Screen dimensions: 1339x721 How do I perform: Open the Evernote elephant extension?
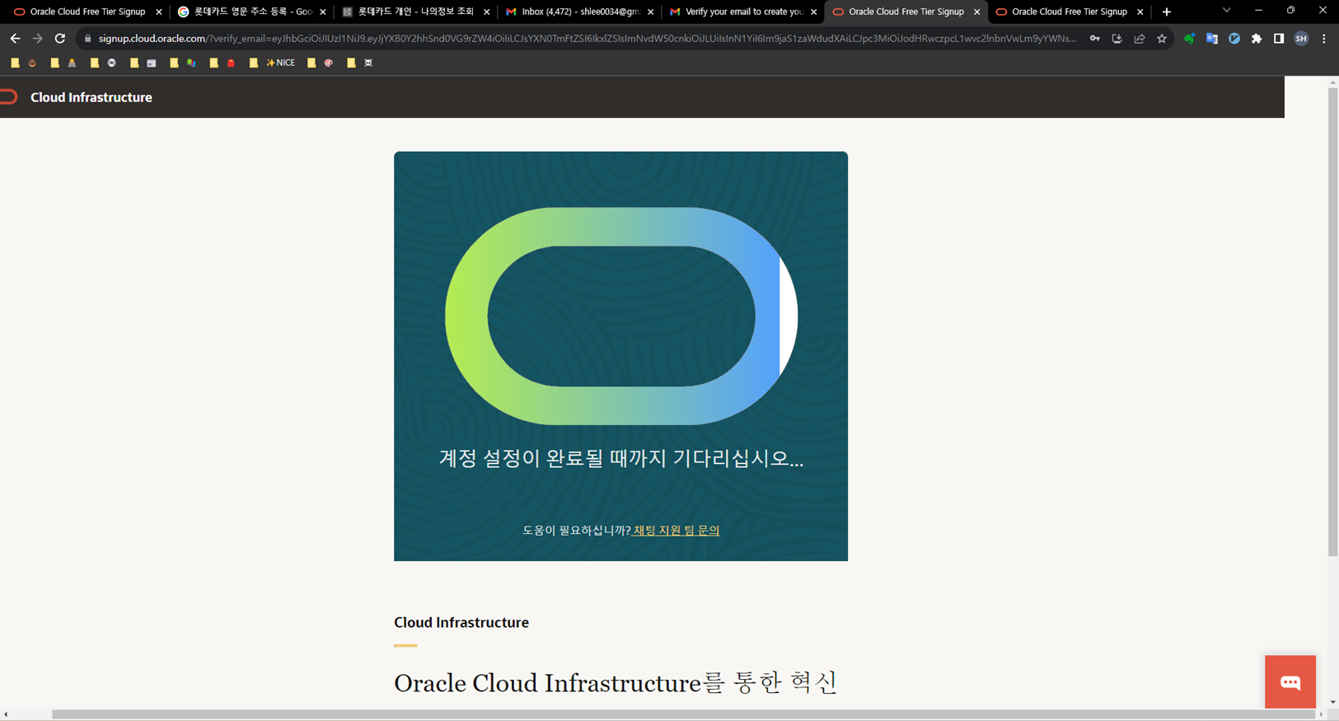click(1189, 39)
